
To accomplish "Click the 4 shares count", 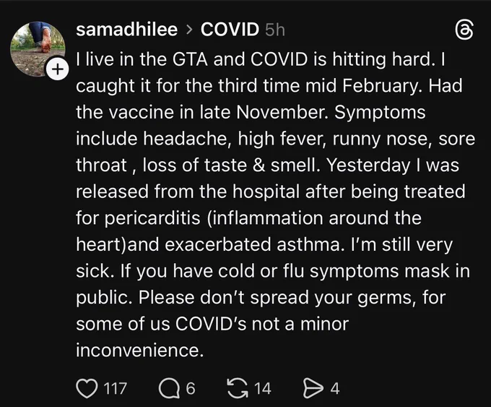I will point(335,388).
